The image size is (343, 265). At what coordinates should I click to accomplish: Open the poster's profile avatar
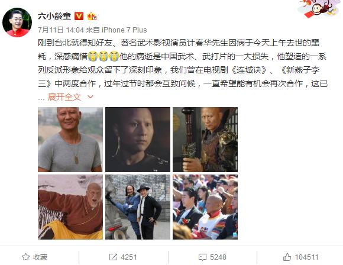click(17, 22)
